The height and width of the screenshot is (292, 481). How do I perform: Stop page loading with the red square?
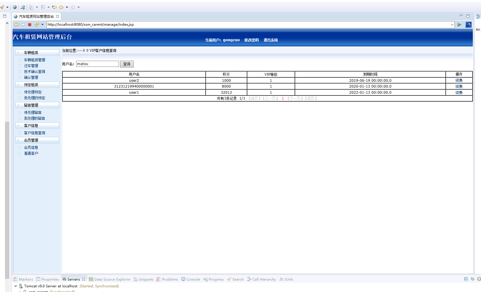30,25
